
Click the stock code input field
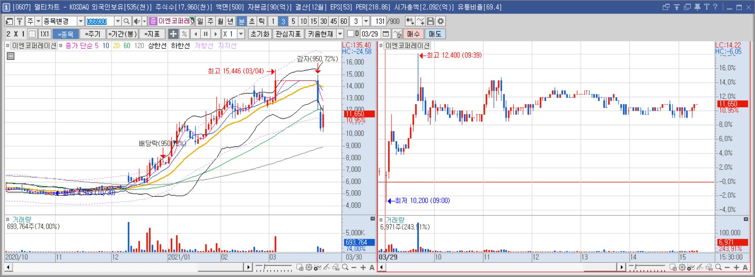click(x=100, y=21)
